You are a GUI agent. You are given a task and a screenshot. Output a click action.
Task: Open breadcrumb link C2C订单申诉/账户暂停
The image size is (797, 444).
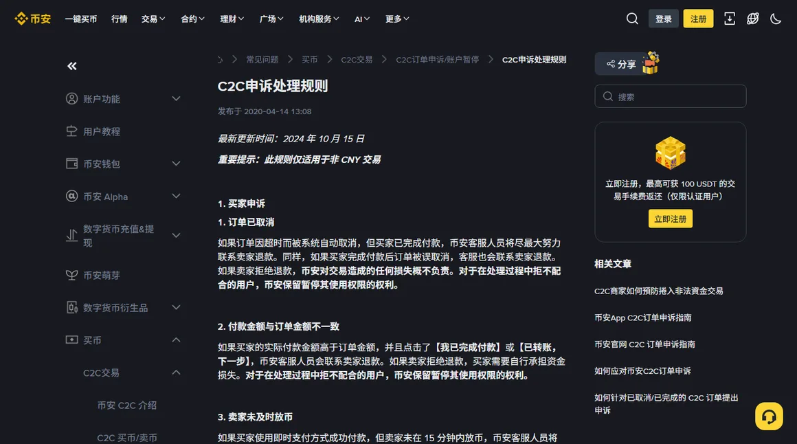(438, 60)
